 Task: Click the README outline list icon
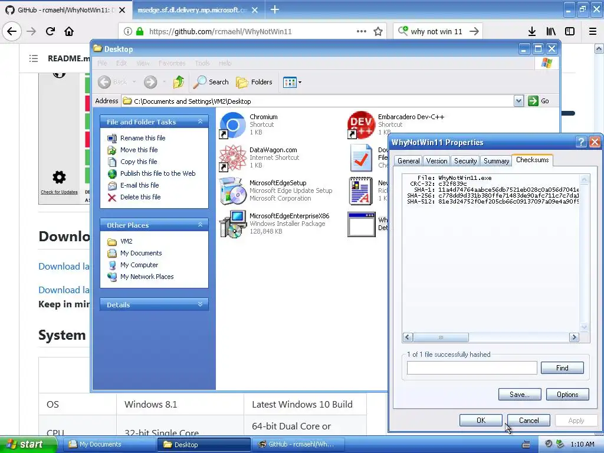click(34, 58)
